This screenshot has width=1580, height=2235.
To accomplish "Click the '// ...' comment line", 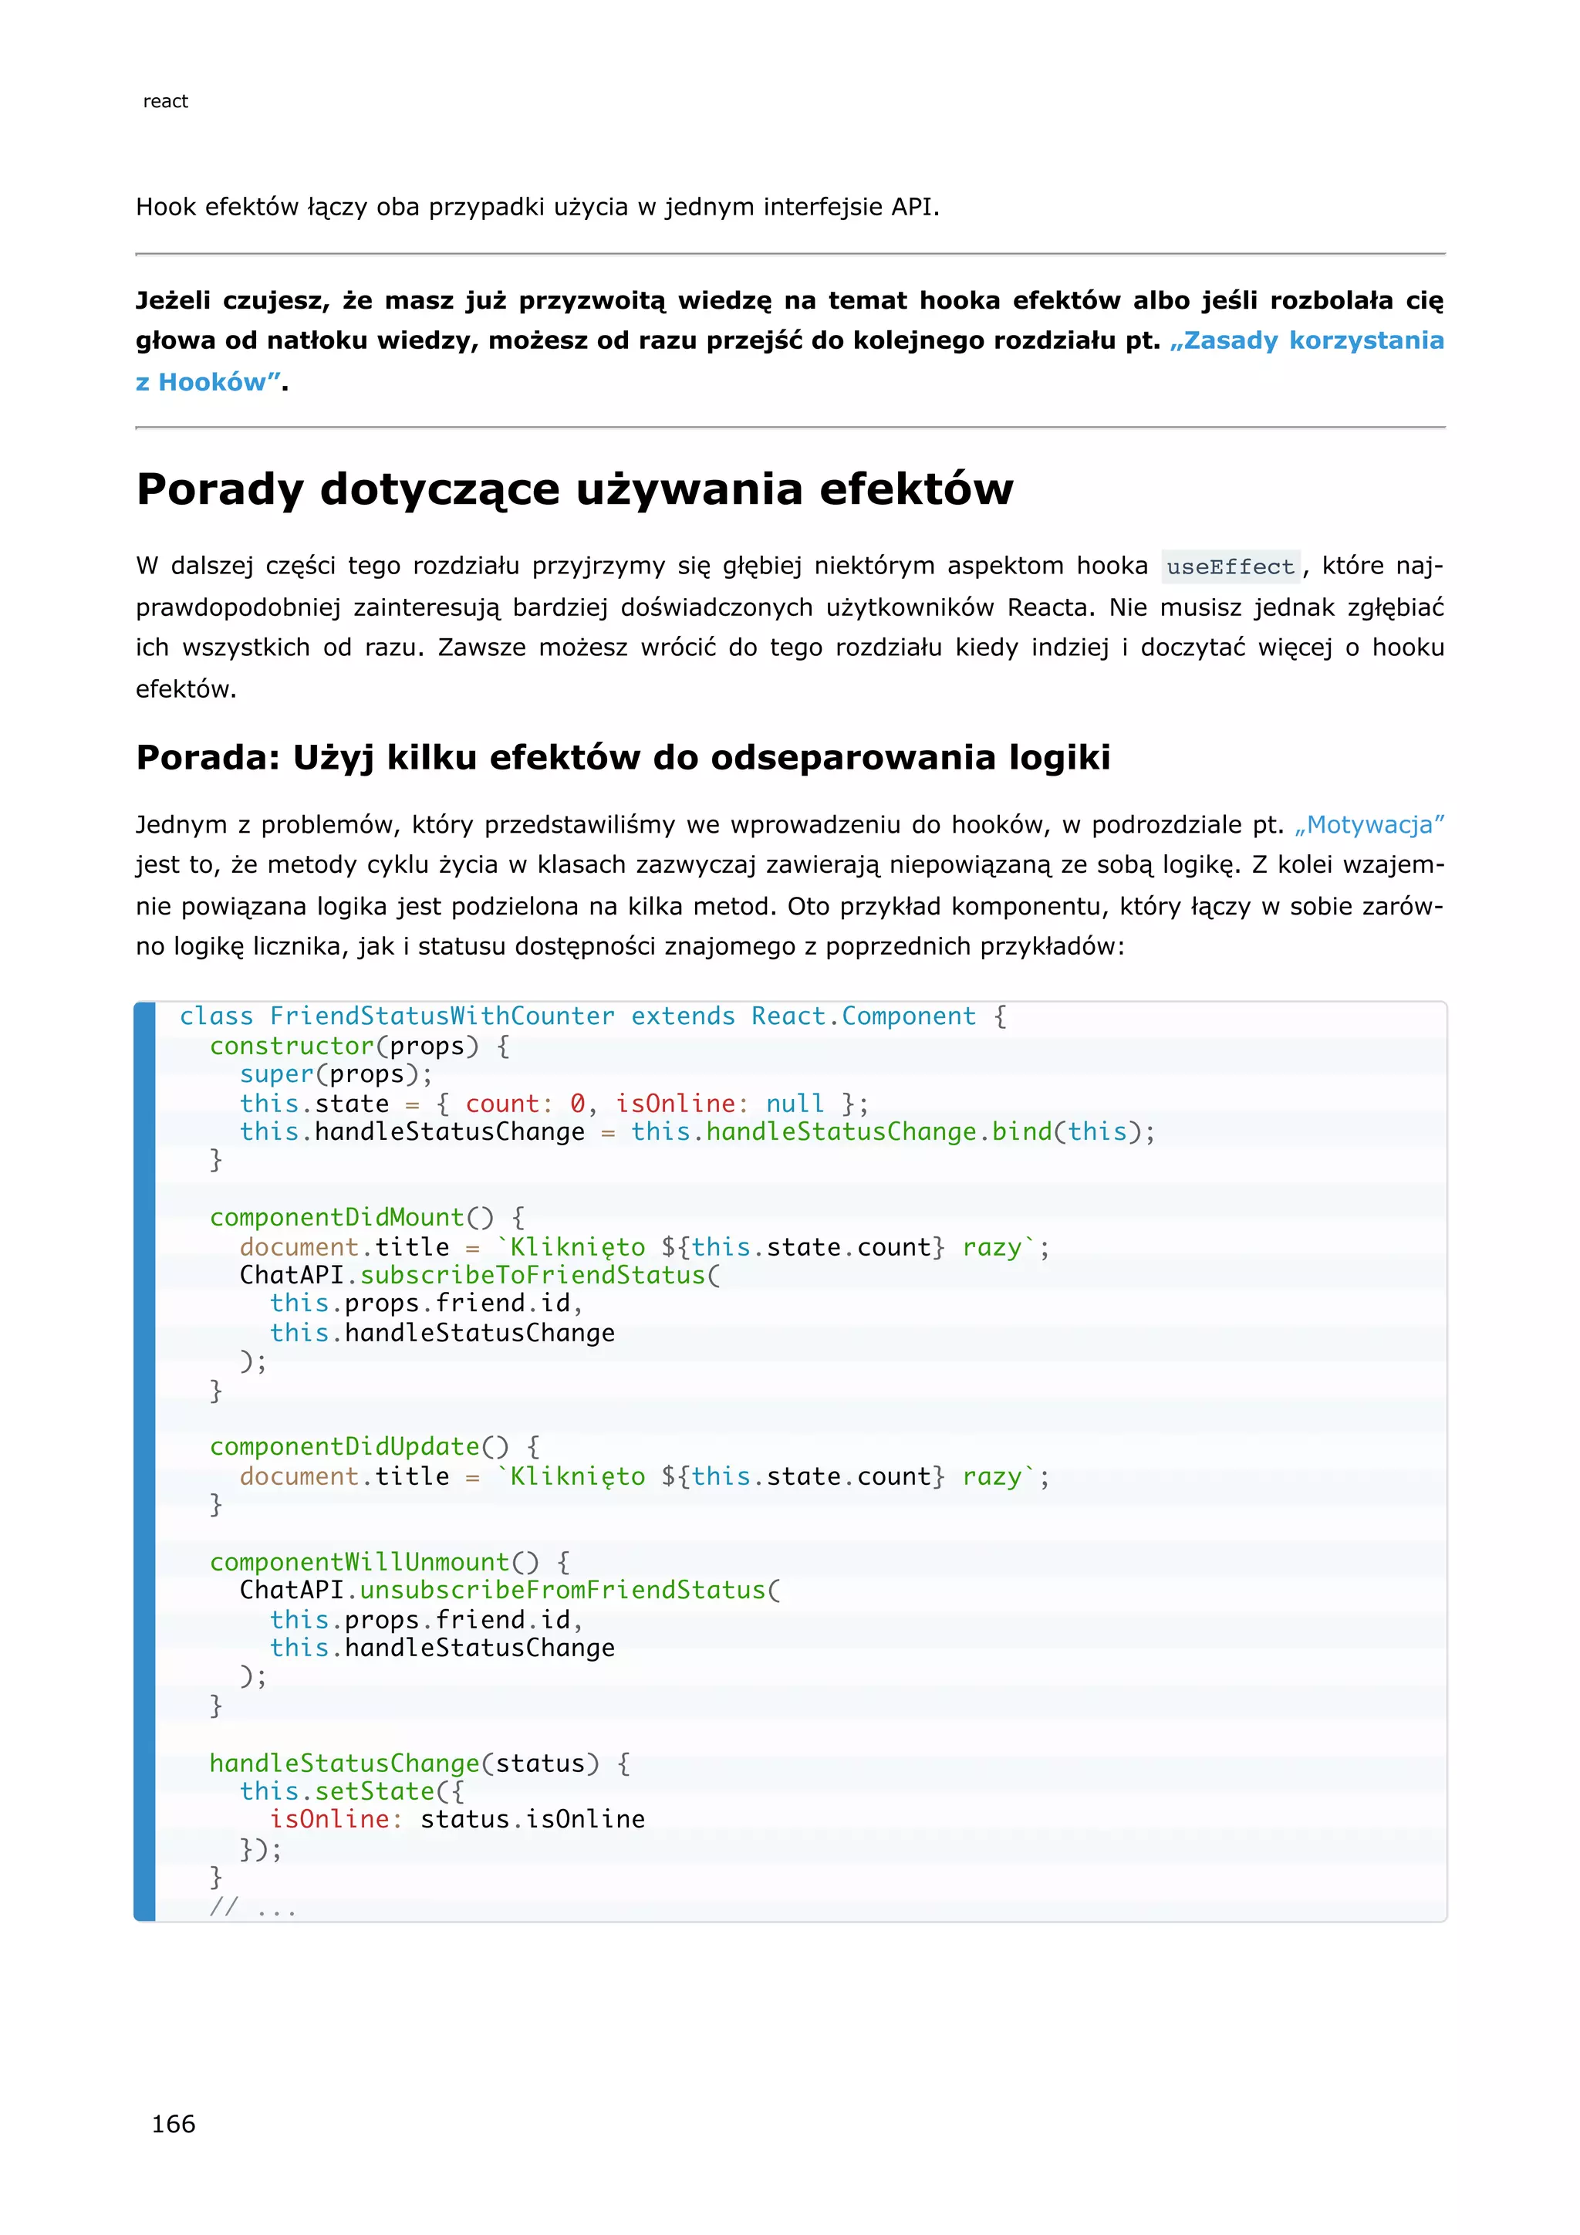I will [252, 1906].
